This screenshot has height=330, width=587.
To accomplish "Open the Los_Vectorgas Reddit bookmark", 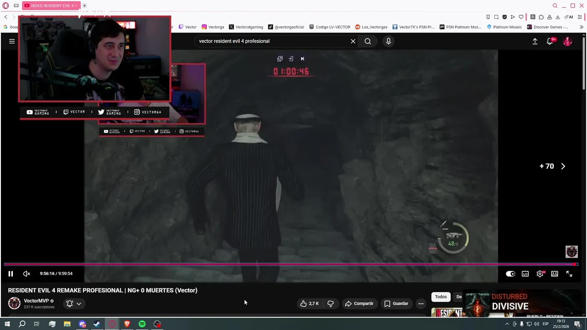I will (x=371, y=27).
